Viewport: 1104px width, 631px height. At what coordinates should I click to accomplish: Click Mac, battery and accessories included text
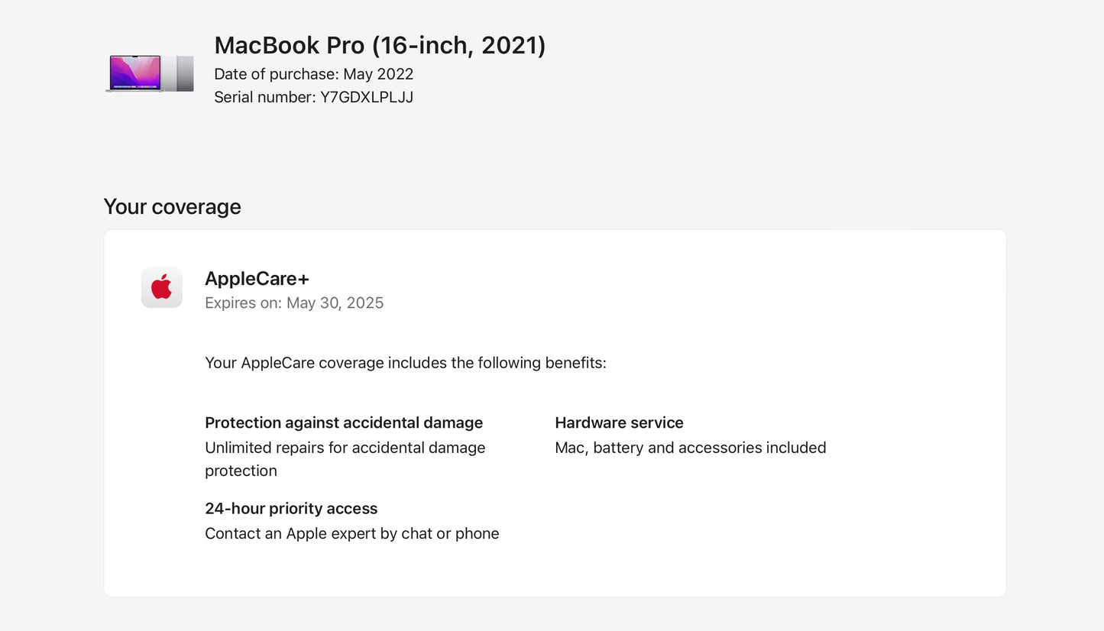pyautogui.click(x=690, y=448)
